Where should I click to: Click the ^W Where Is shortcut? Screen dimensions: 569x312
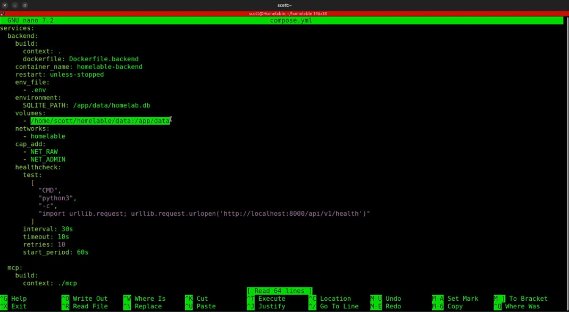pyautogui.click(x=145, y=299)
